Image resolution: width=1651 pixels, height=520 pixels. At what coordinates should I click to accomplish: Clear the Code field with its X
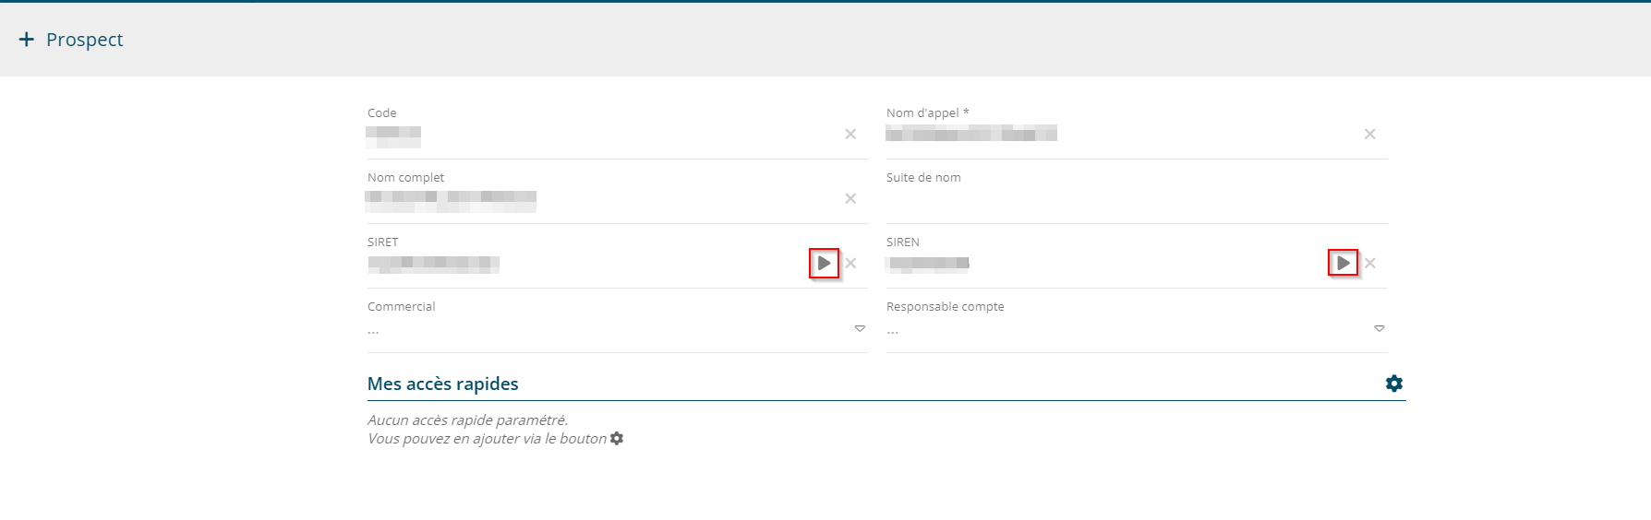(850, 135)
